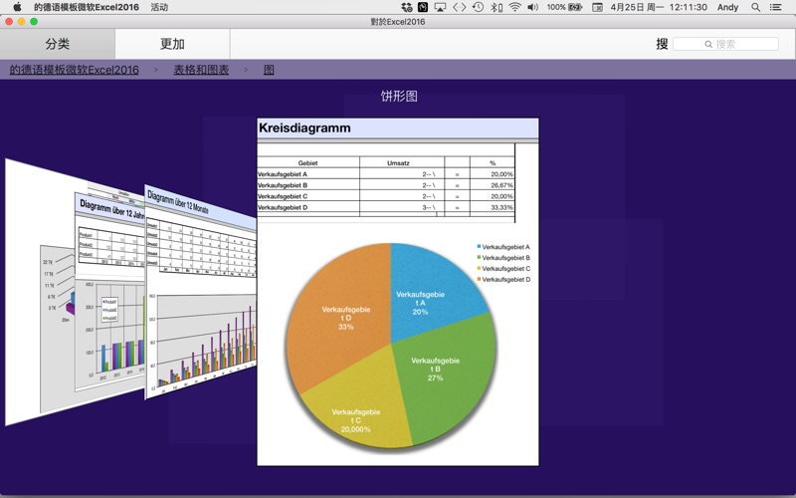
Task: Navigate to 表格和图表 breadcrumb link
Action: pyautogui.click(x=201, y=70)
